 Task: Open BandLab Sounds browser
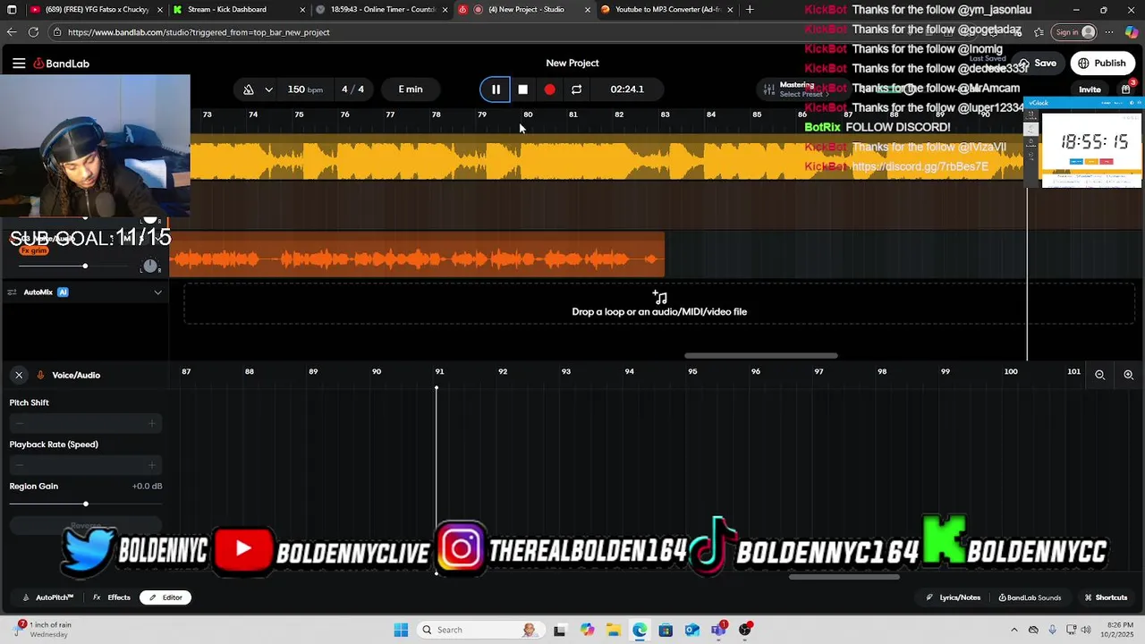click(x=1030, y=597)
